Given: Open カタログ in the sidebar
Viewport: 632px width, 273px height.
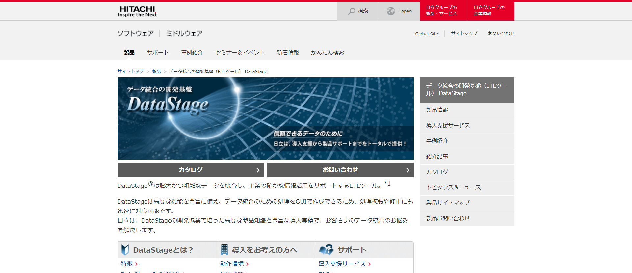Looking at the screenshot, I should pos(467,172).
